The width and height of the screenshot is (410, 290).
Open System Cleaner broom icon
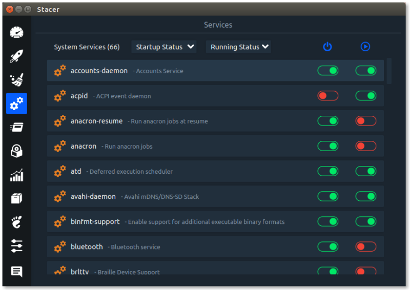pos(16,79)
